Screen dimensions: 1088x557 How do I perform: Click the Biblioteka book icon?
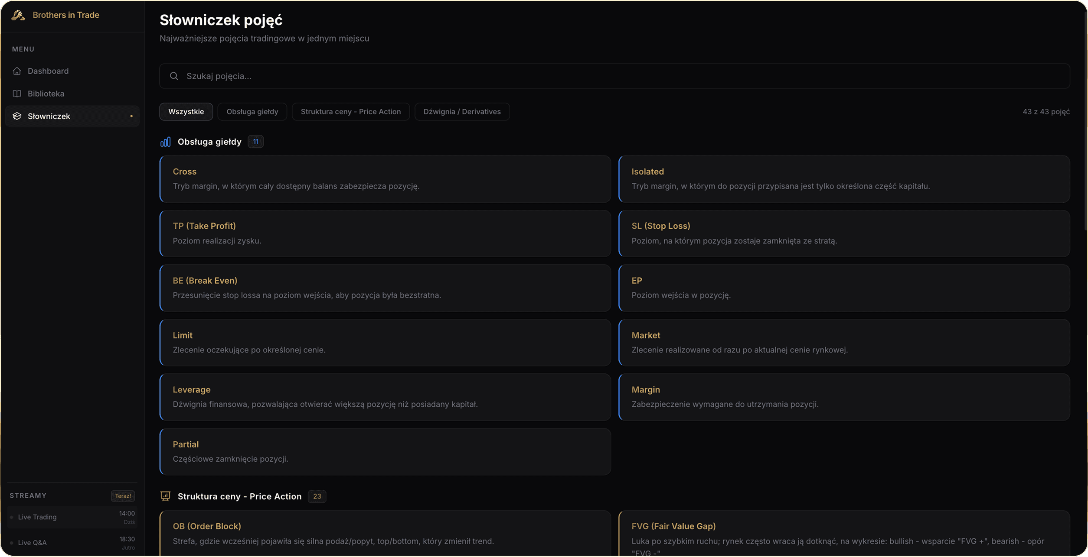click(x=17, y=94)
